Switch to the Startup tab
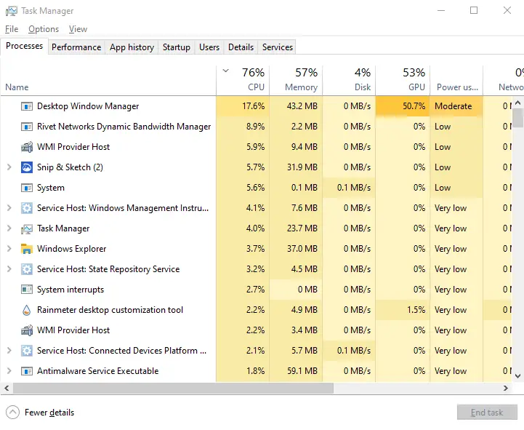 tap(177, 47)
